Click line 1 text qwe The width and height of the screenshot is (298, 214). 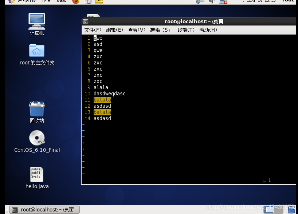98,38
